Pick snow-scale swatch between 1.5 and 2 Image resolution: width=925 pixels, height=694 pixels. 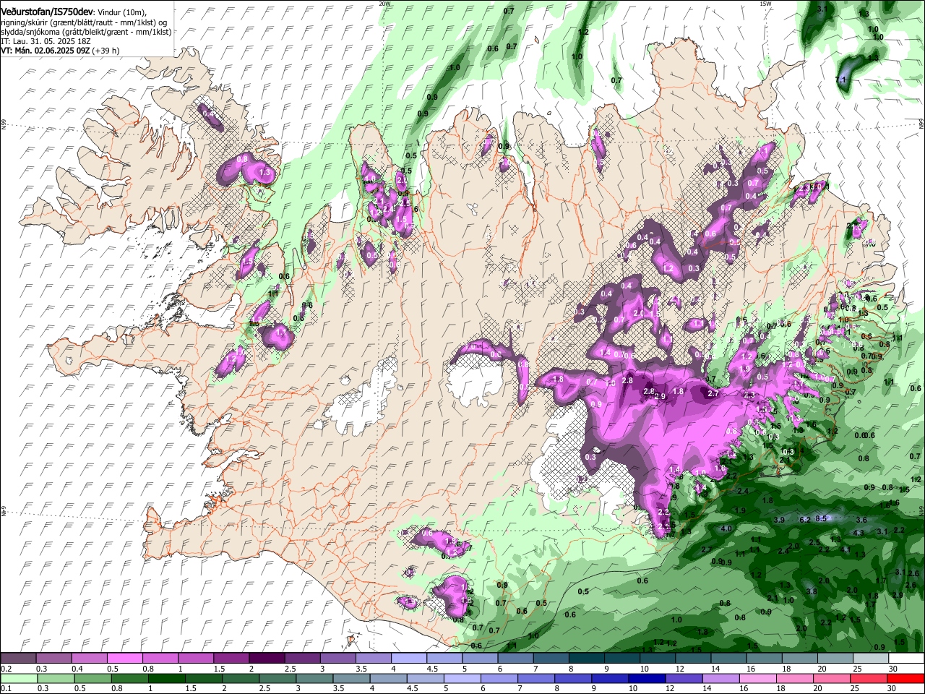point(231,659)
